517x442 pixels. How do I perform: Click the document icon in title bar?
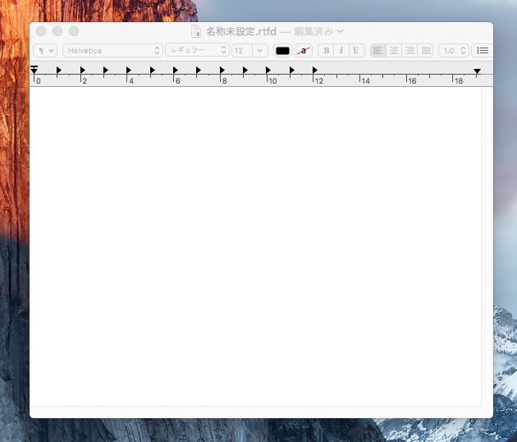coord(196,31)
